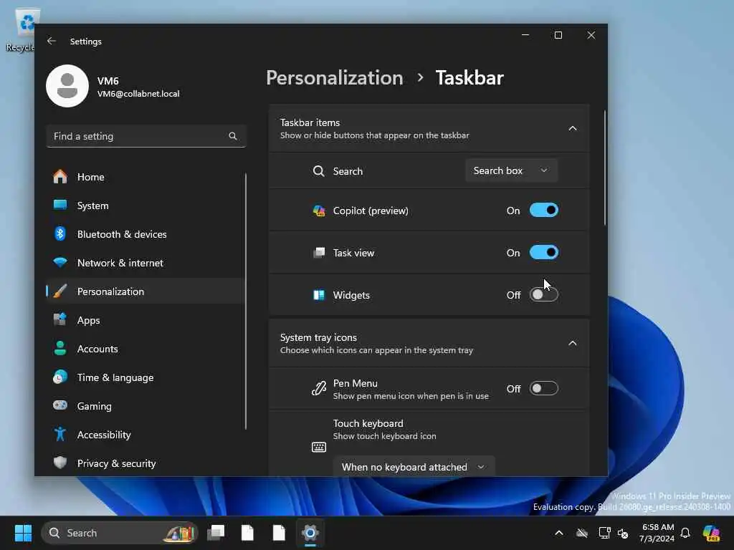
Task: Click the cloud sync-off tray icon
Action: point(582,533)
